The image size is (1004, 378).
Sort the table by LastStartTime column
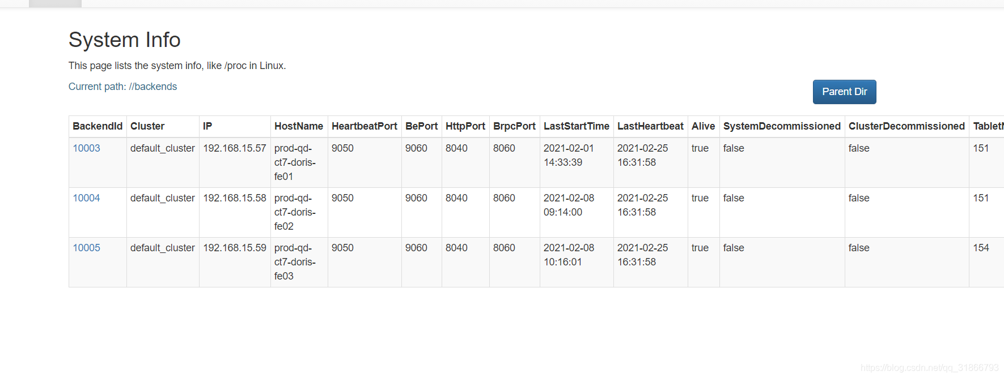click(x=577, y=126)
